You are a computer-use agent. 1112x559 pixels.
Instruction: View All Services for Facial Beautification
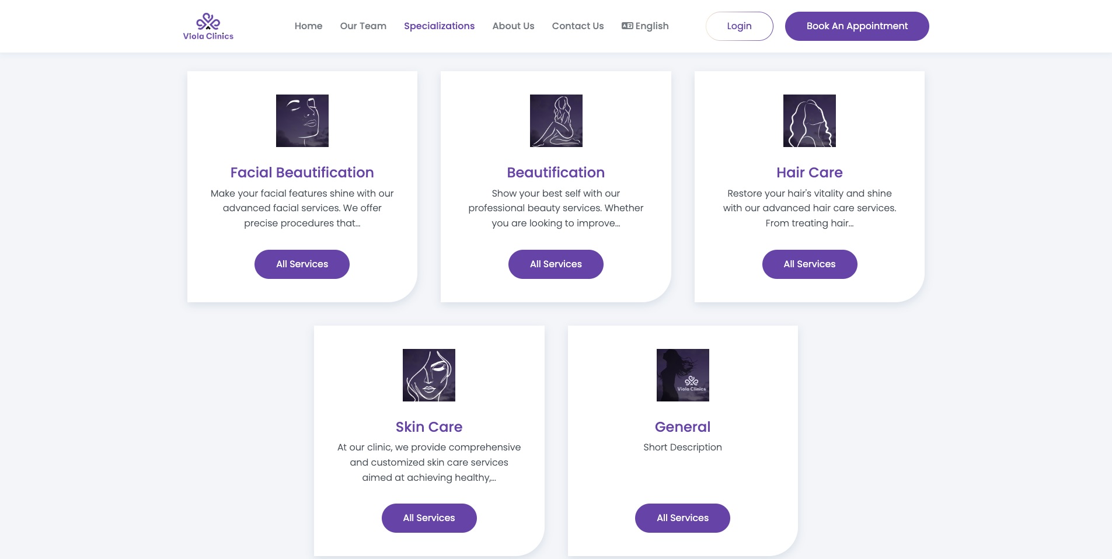[x=302, y=264]
